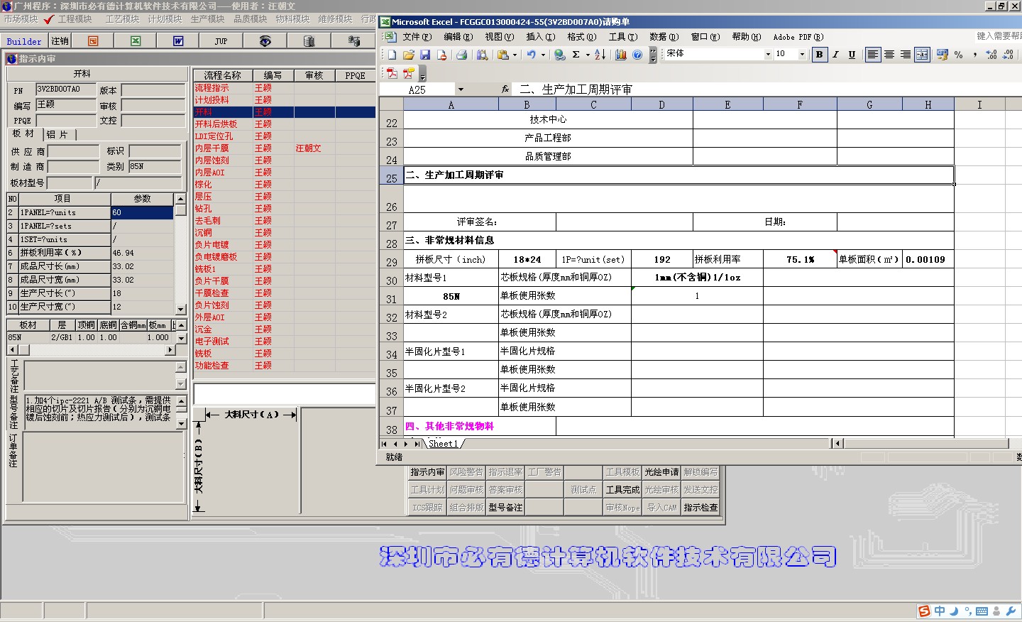Open the 工程模块 menu in main program
Screen dimensions: 1022x622
click(x=75, y=19)
